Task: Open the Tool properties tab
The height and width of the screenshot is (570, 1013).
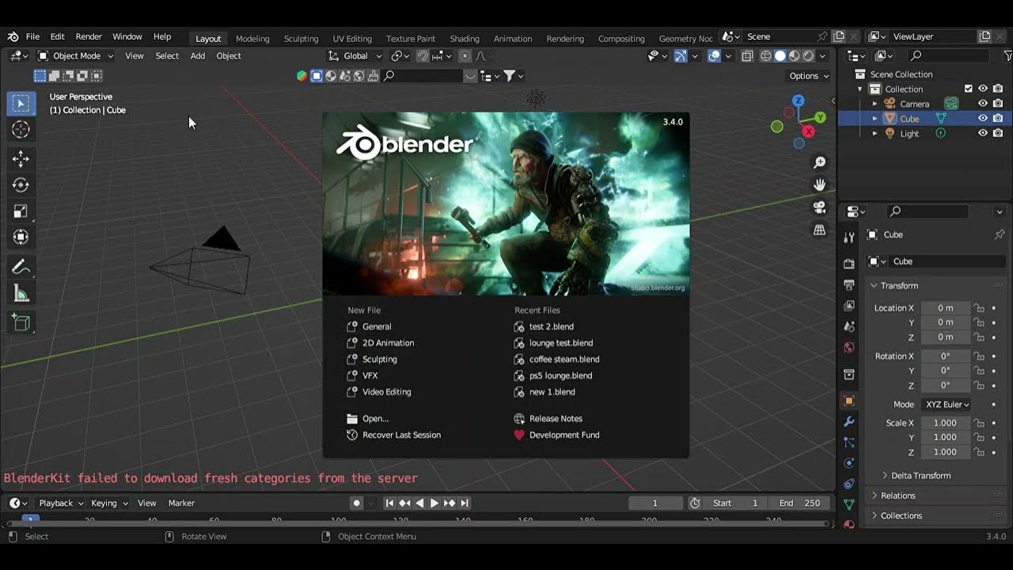Action: 849,237
